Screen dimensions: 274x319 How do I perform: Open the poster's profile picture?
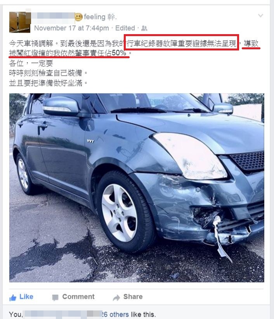pyautogui.click(x=20, y=22)
